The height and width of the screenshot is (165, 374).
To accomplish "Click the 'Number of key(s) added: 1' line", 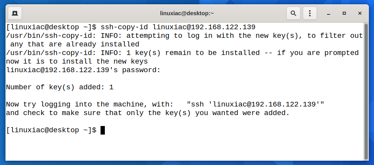I will point(59,87).
